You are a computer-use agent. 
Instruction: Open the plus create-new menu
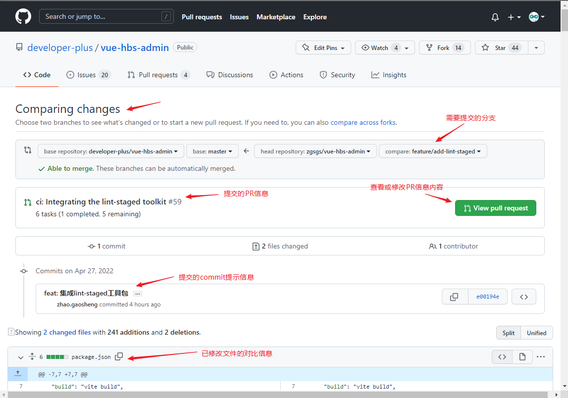coord(514,17)
